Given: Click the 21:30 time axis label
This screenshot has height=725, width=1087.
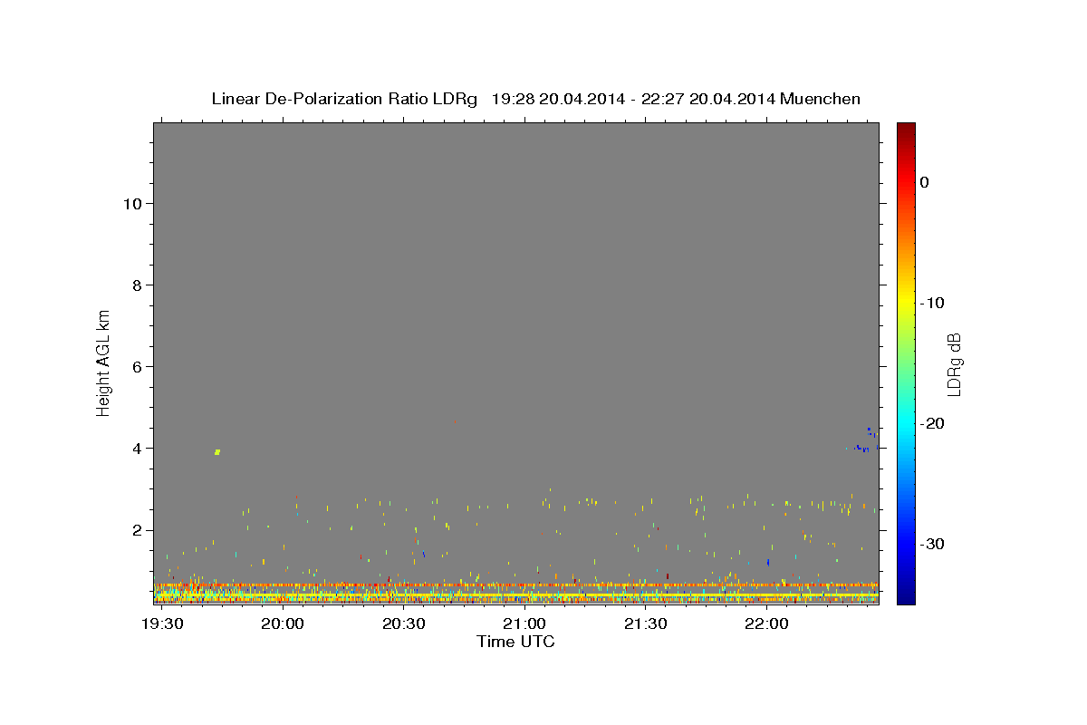Looking at the screenshot, I should click(x=646, y=624).
